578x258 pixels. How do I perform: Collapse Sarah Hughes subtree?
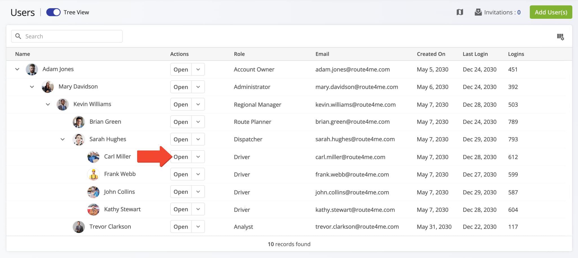63,139
